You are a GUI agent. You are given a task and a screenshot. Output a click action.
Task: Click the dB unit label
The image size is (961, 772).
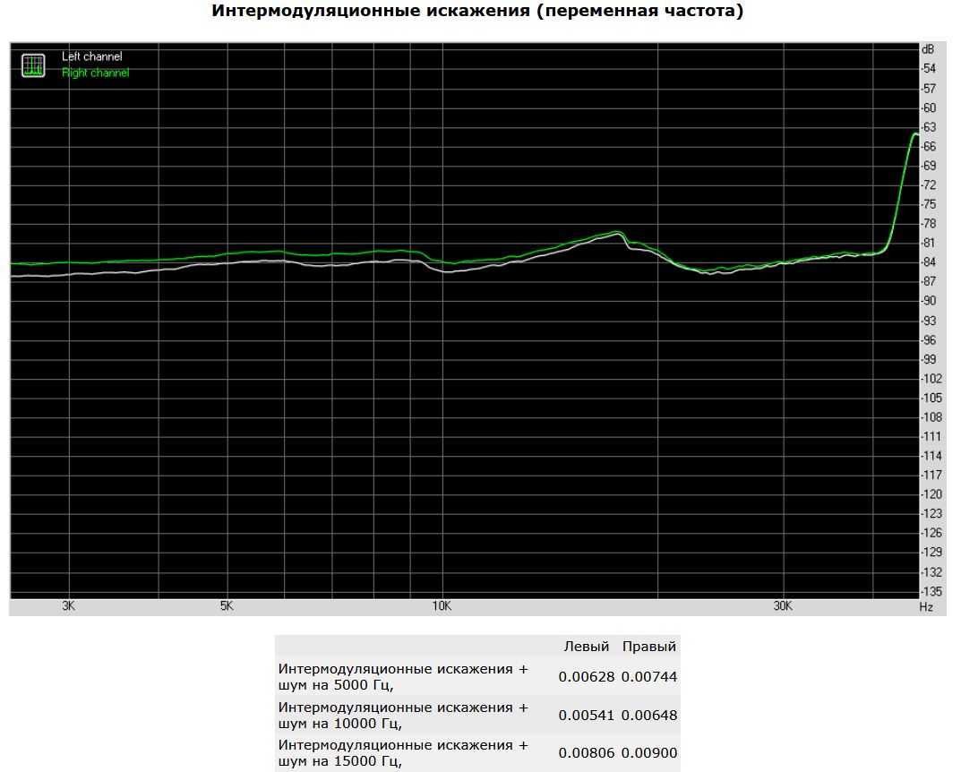[x=928, y=49]
